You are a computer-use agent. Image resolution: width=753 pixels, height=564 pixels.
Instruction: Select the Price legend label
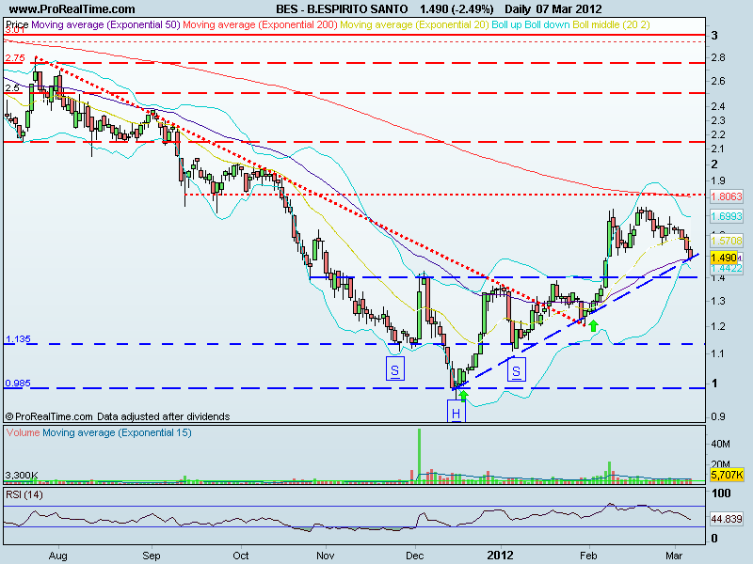[17, 24]
